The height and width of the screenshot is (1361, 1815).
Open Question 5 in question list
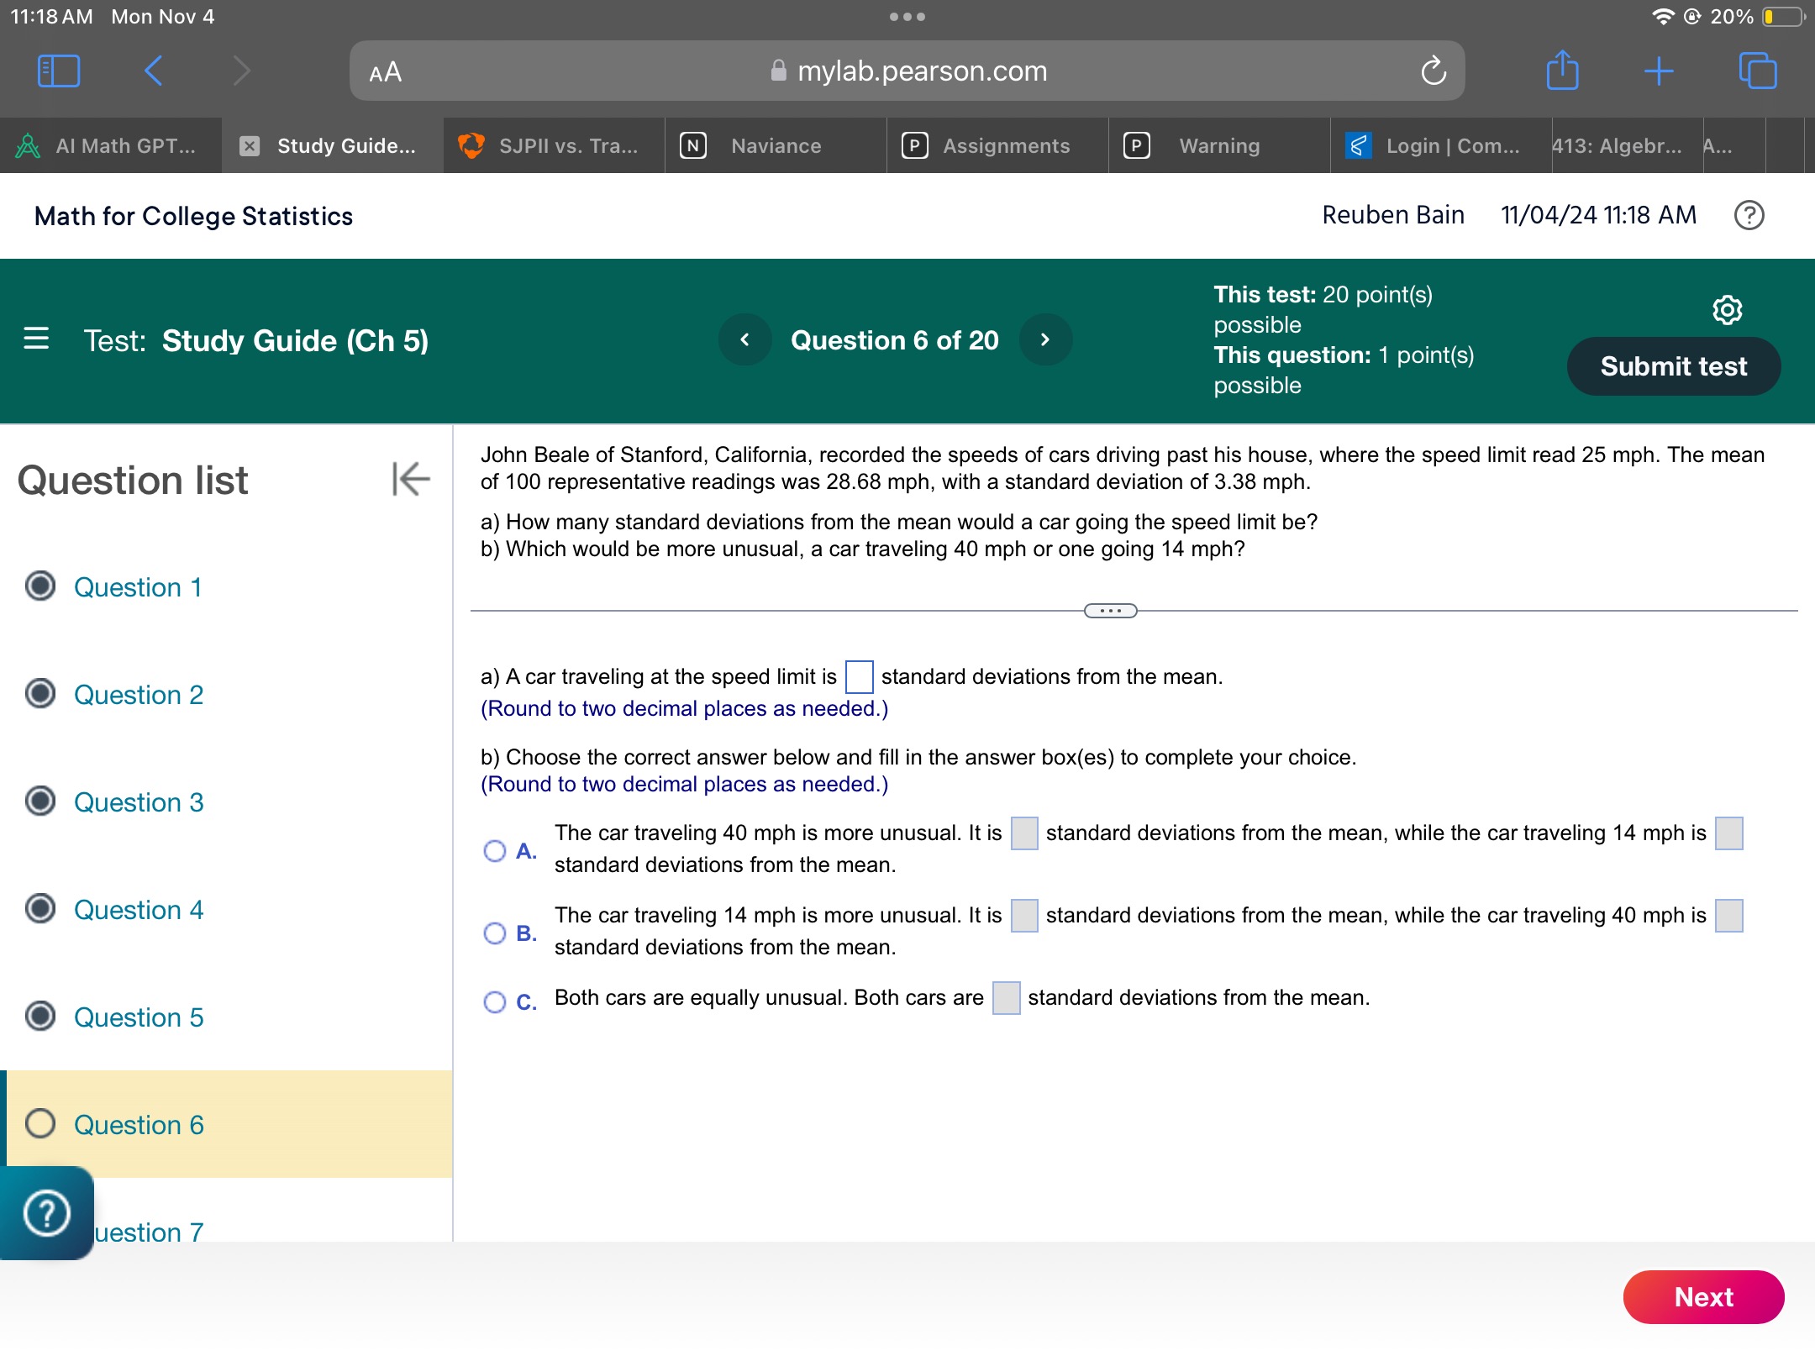click(139, 1017)
